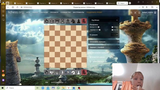Screen dimensions: 160x90
Task: Click the profile avatar next to Robert_H2016
Action: pyautogui.click(x=155, y=12)
